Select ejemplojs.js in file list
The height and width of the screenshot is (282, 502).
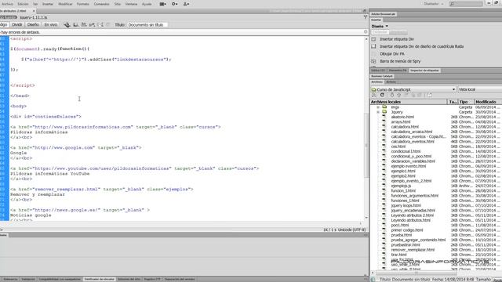[401, 186]
